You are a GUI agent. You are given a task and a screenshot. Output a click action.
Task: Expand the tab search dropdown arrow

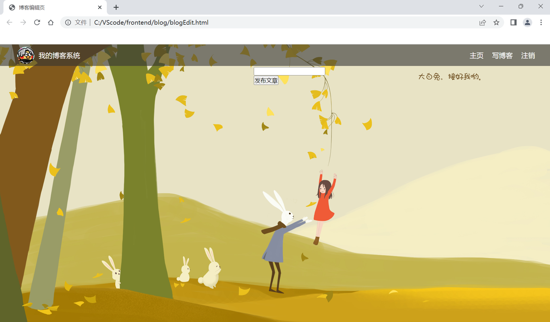(481, 6)
